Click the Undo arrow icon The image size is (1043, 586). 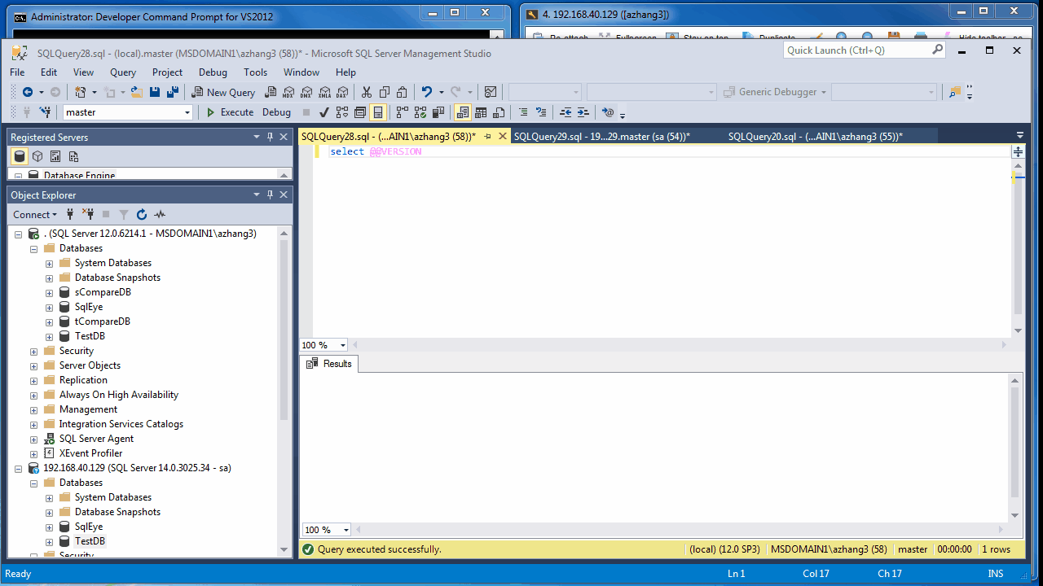pyautogui.click(x=426, y=92)
